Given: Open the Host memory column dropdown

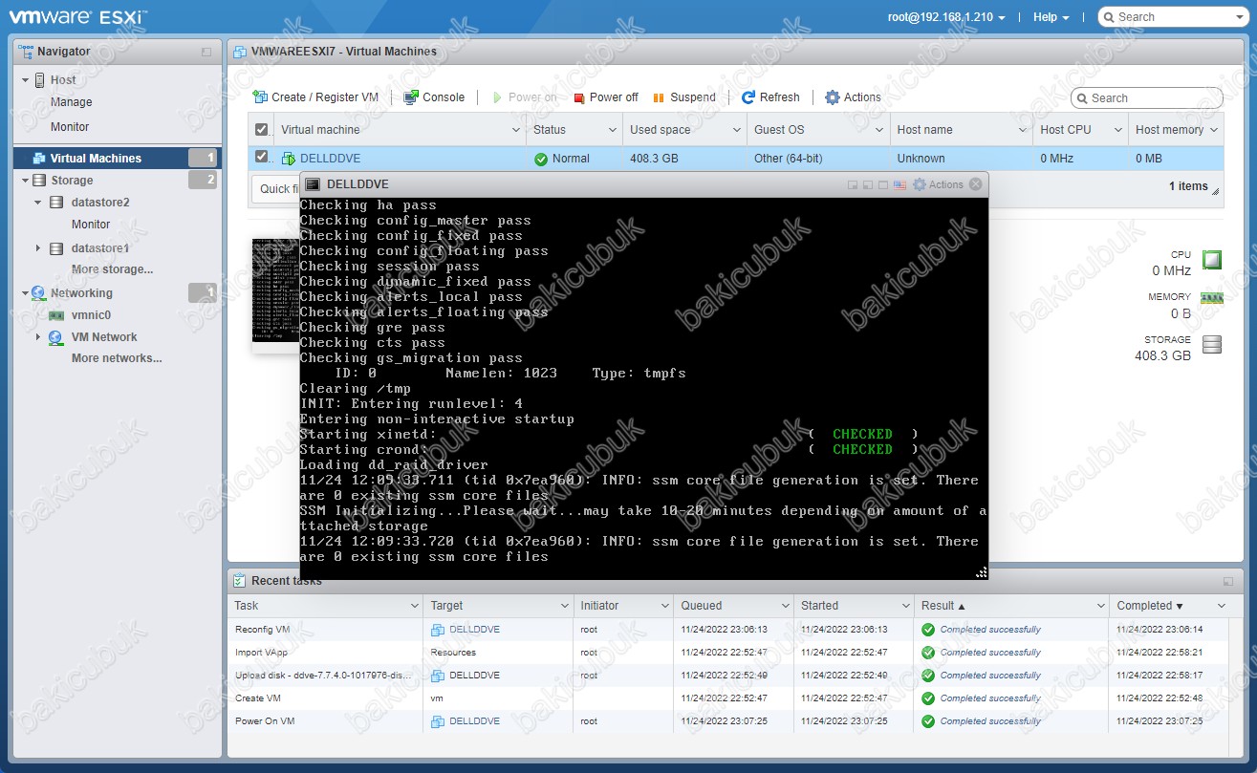Looking at the screenshot, I should (x=1214, y=130).
